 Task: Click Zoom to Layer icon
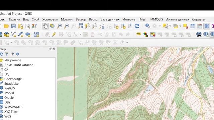click(95, 26)
